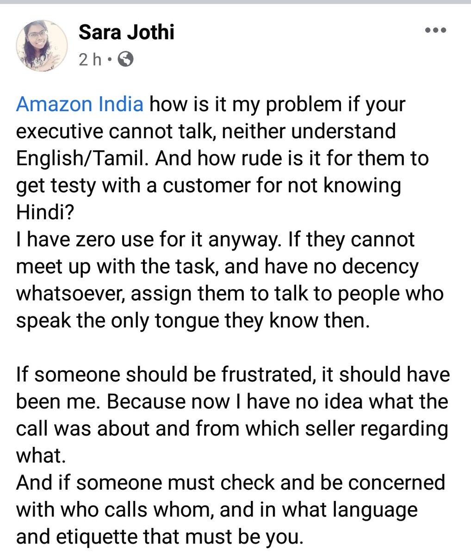471x555 pixels.
Task: Click the line starting 'I have zero use'
Action: pyautogui.click(x=216, y=240)
